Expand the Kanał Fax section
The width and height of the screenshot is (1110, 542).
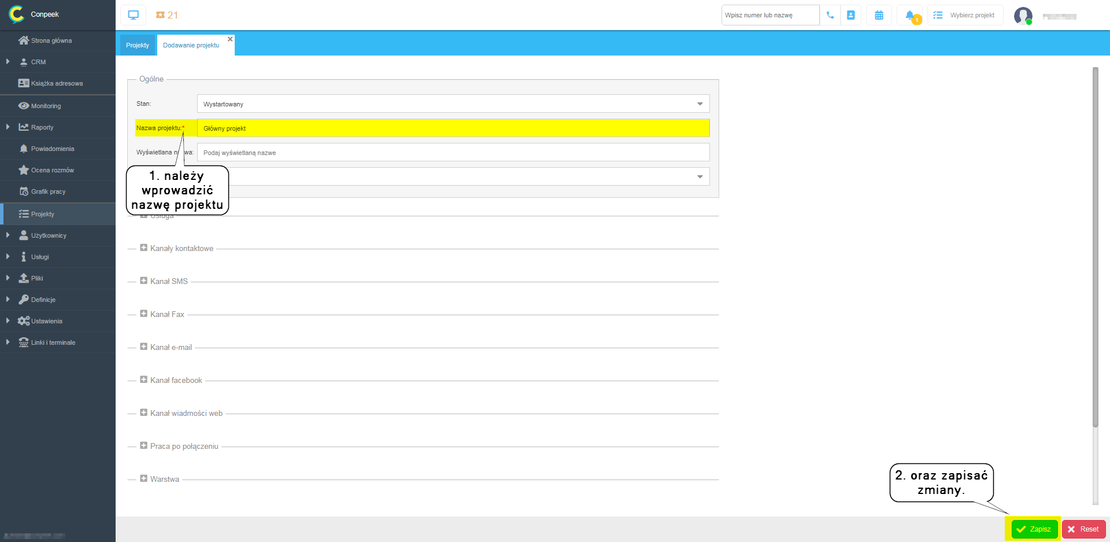144,314
